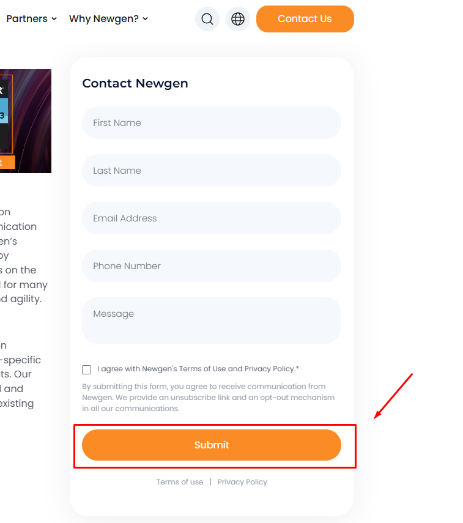
Task: Open the Terms of use link
Action: 180,482
